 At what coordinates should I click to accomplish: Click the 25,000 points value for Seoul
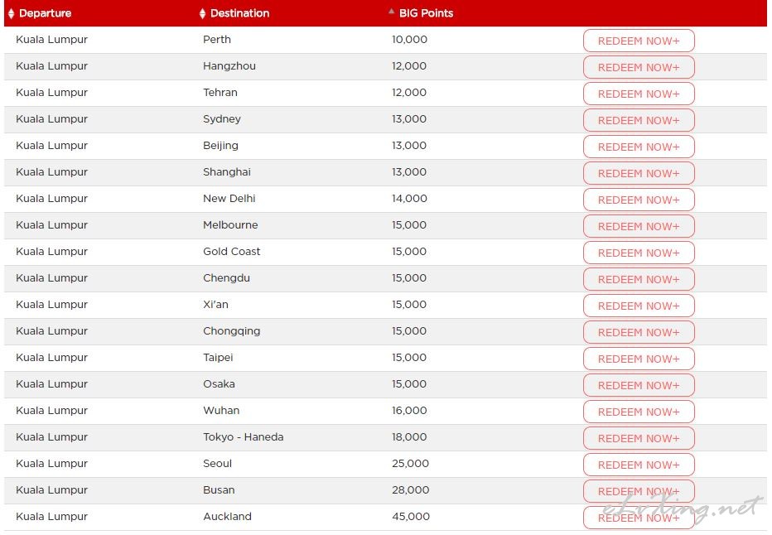pyautogui.click(x=411, y=464)
